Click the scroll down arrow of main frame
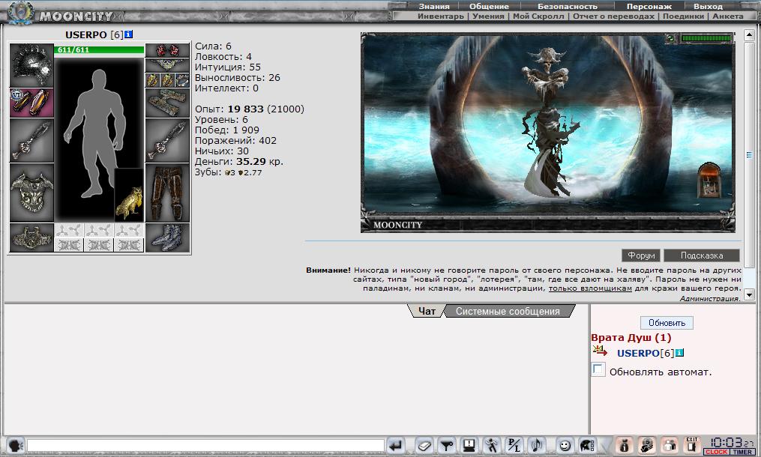This screenshot has width=761, height=457. pos(749,294)
